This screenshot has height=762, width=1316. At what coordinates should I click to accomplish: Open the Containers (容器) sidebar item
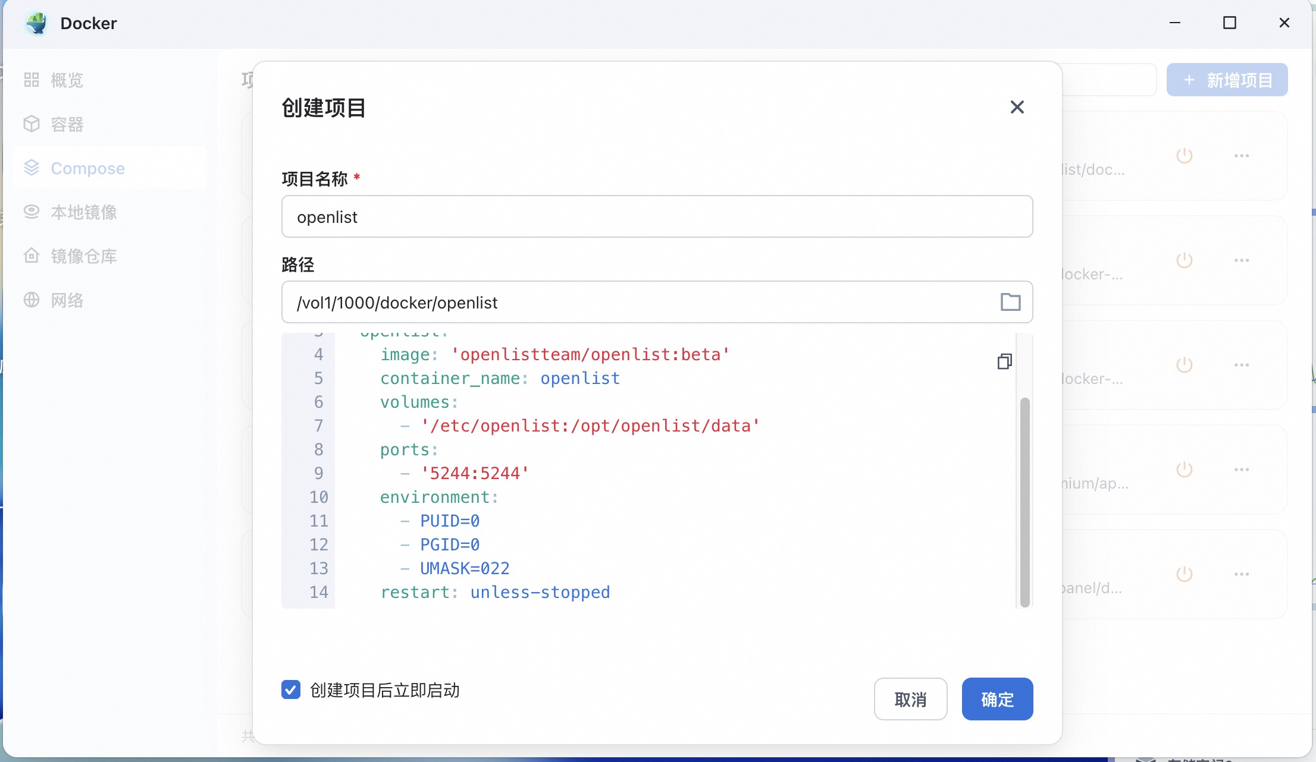coord(67,124)
